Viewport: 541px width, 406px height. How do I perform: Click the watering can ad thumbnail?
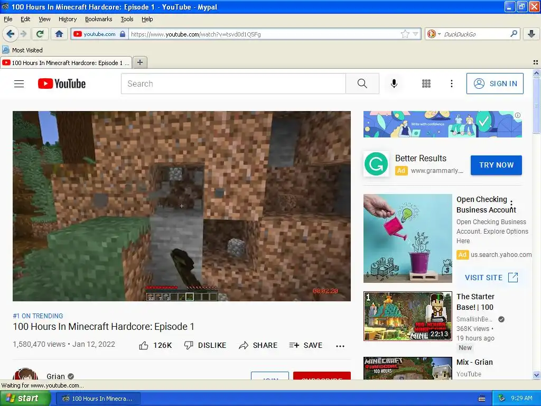click(x=408, y=238)
